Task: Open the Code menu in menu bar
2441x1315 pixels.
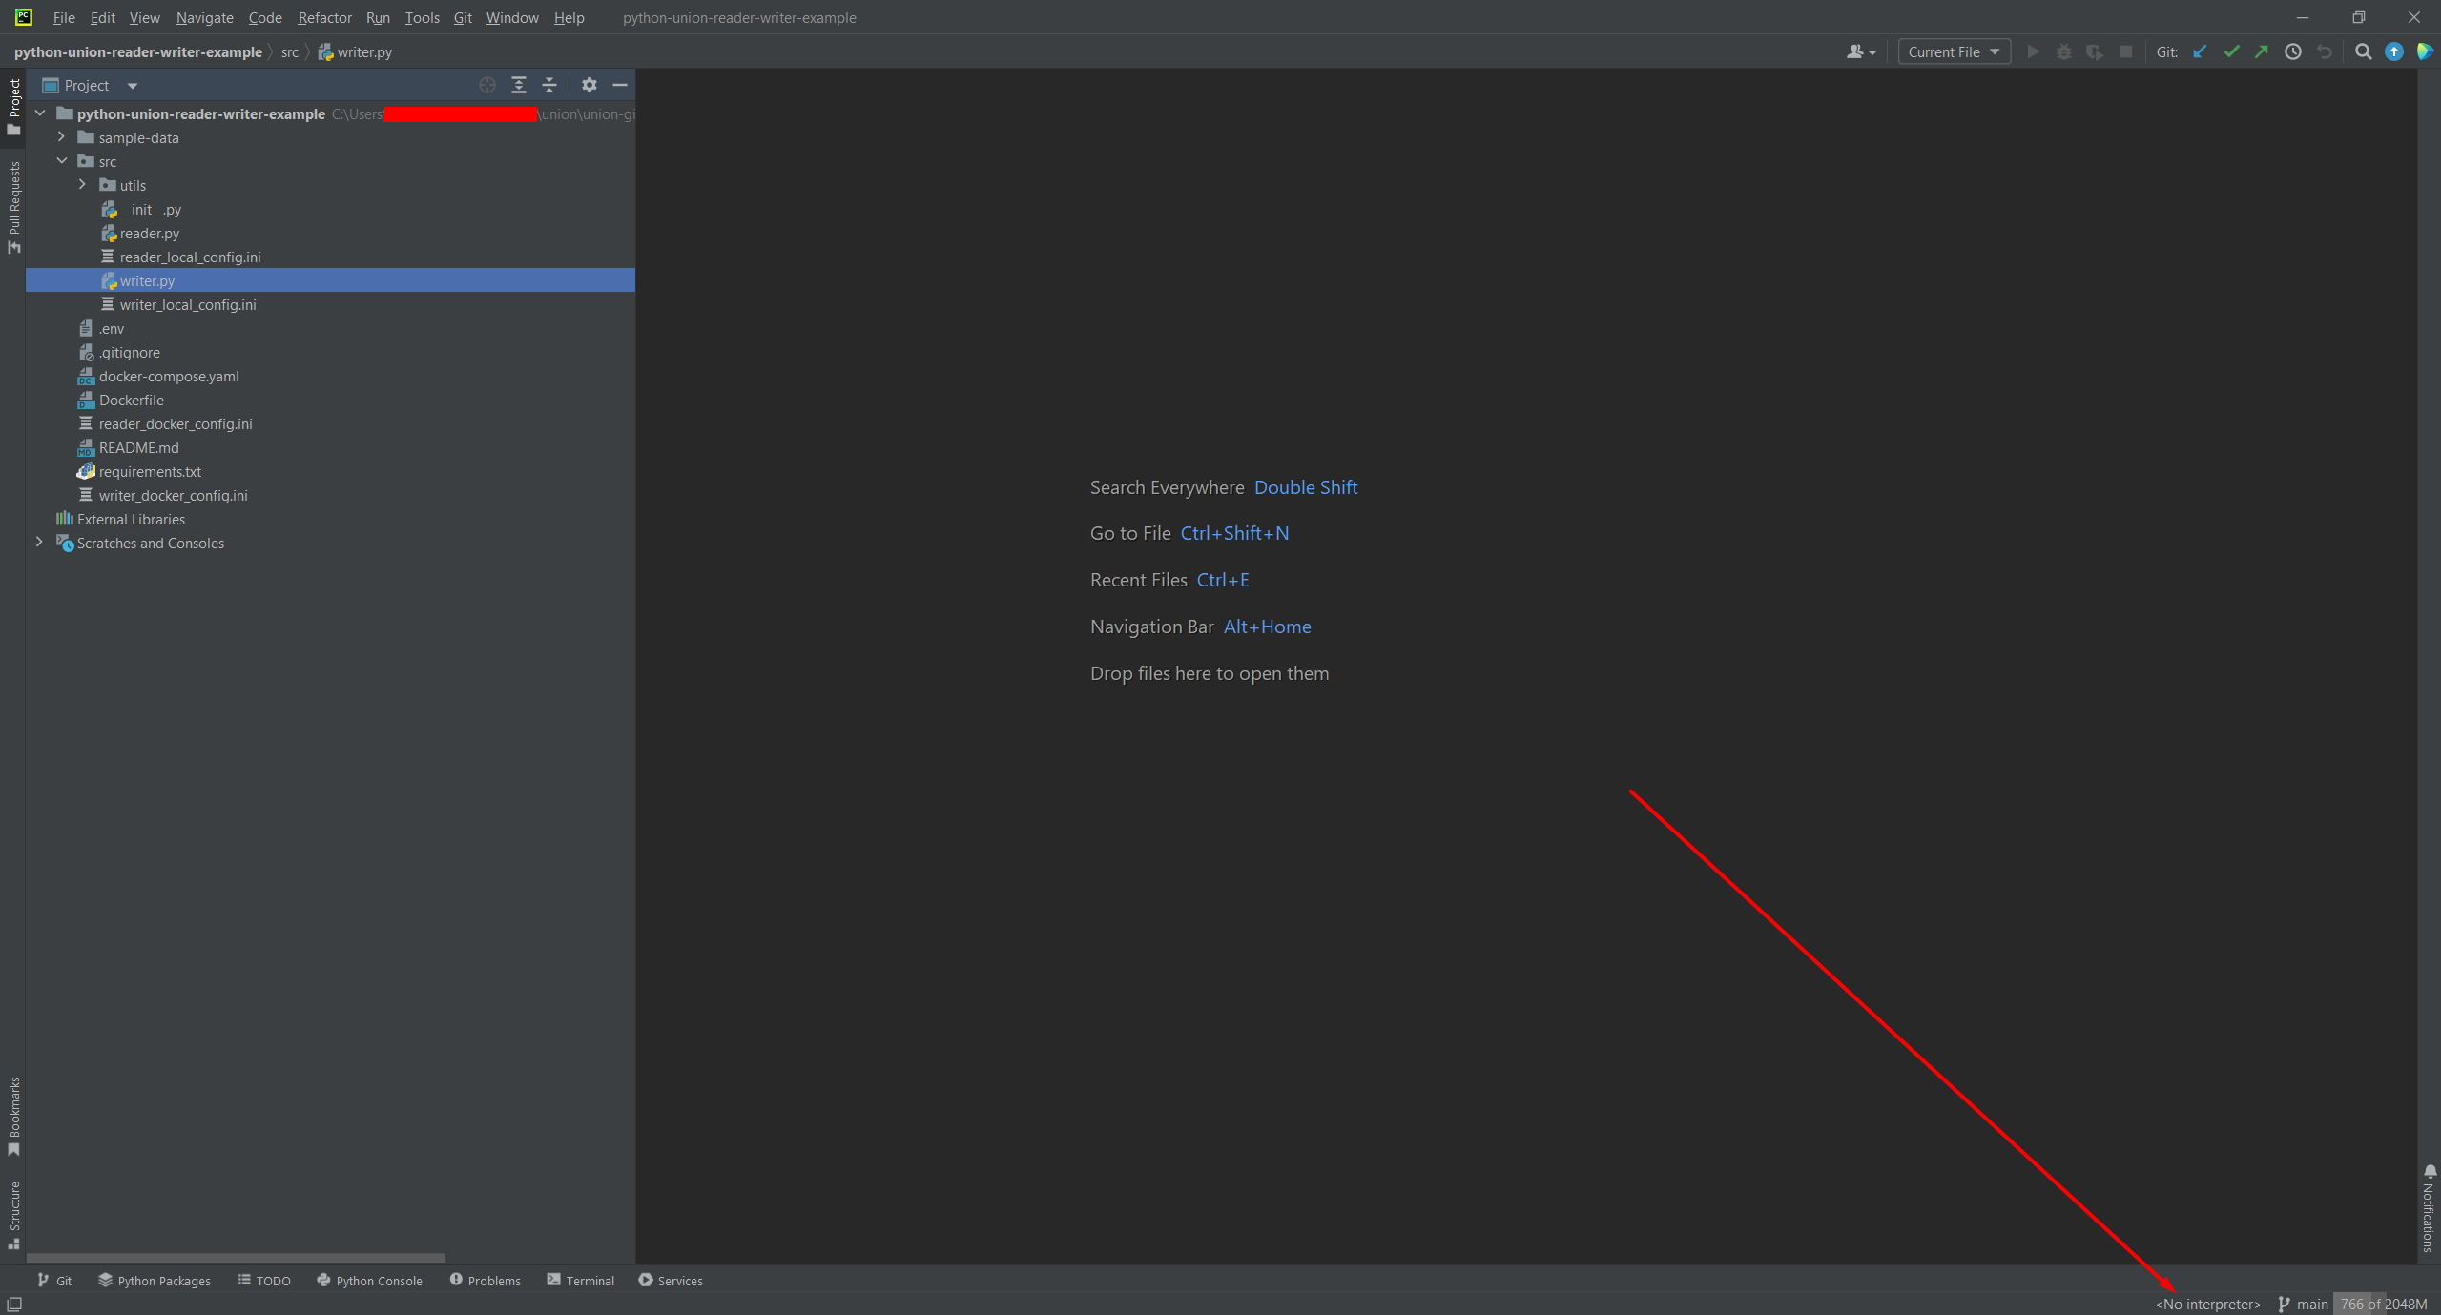Action: pyautogui.click(x=264, y=18)
